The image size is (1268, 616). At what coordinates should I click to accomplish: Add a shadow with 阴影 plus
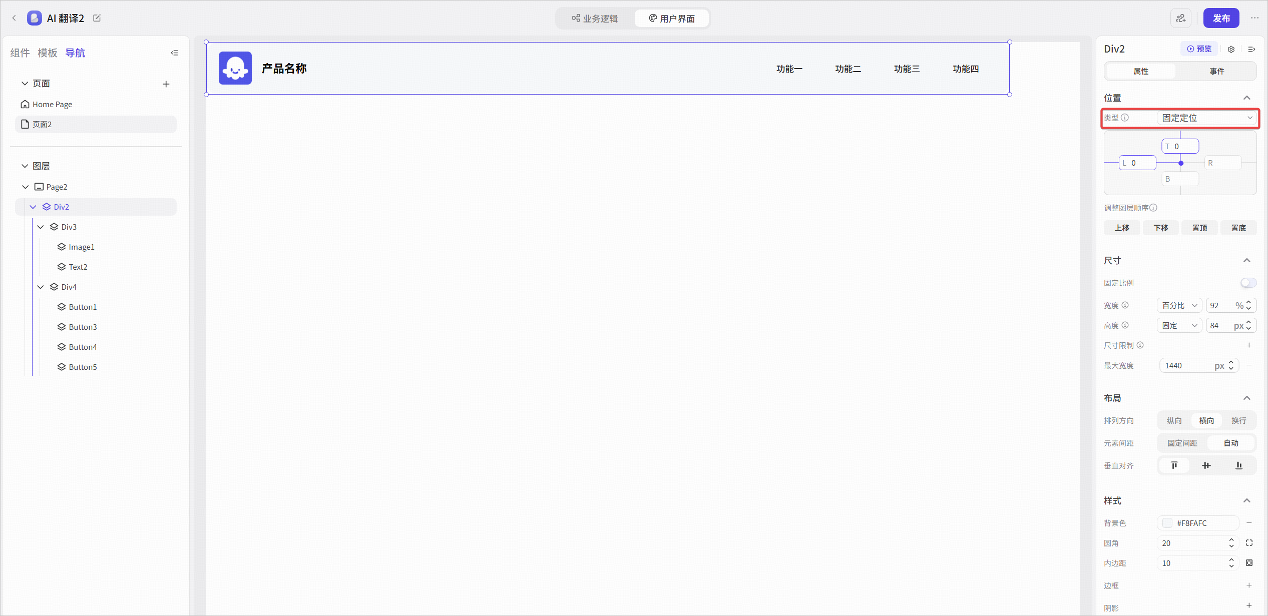click(x=1249, y=605)
